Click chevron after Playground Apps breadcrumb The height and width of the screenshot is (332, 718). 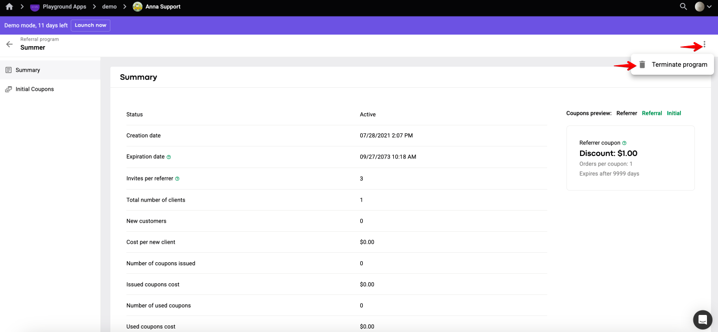click(94, 7)
